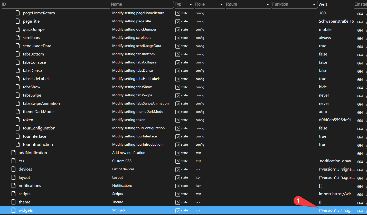Select the tabsSwipeAnimation tree row
This screenshot has height=215, width=367.
pos(183,103)
